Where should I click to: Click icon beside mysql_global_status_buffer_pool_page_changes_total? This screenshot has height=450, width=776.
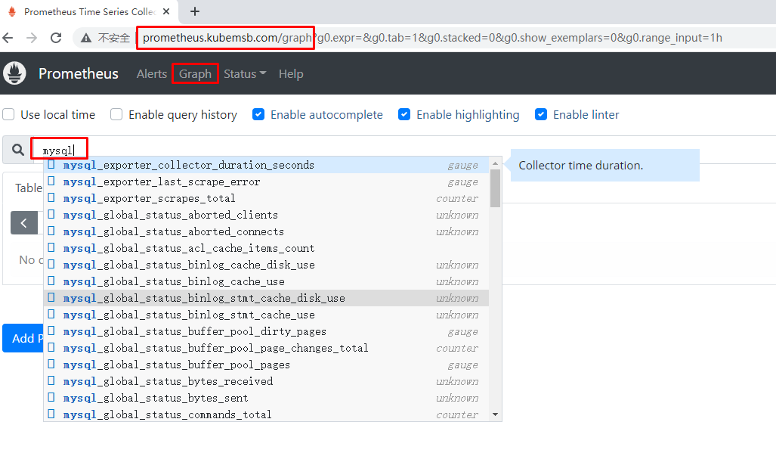(x=51, y=347)
